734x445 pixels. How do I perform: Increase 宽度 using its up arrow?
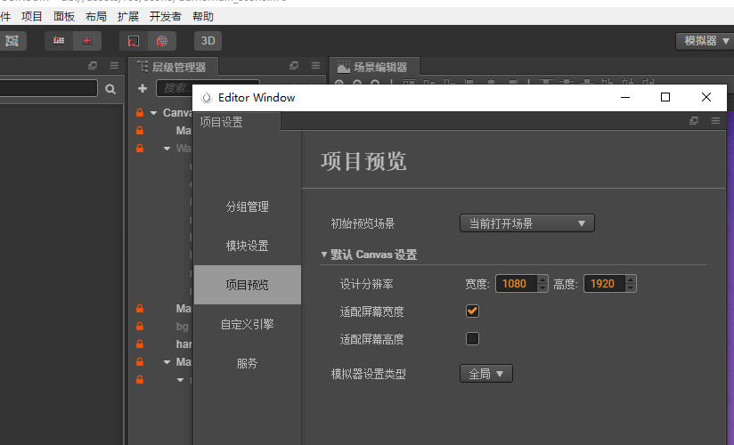click(542, 279)
